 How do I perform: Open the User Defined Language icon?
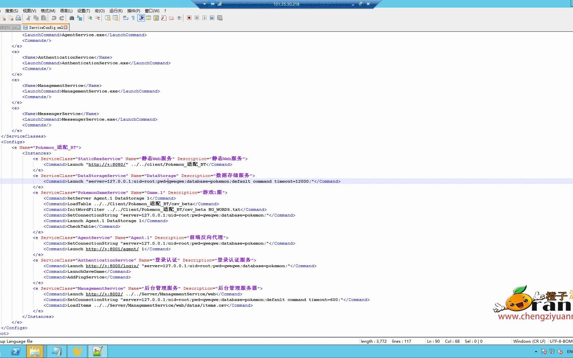pyautogui.click(x=149, y=18)
